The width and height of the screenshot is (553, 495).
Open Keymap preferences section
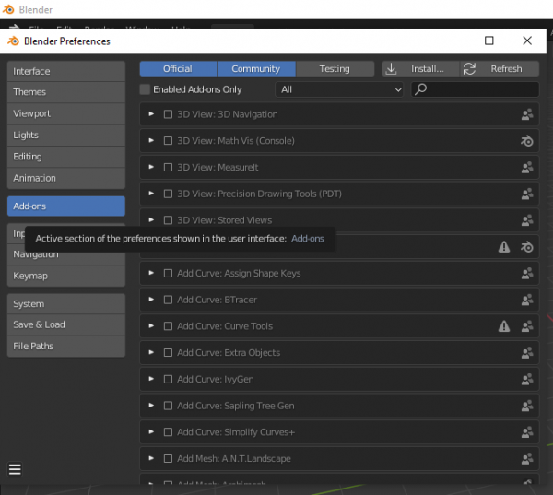click(x=66, y=276)
